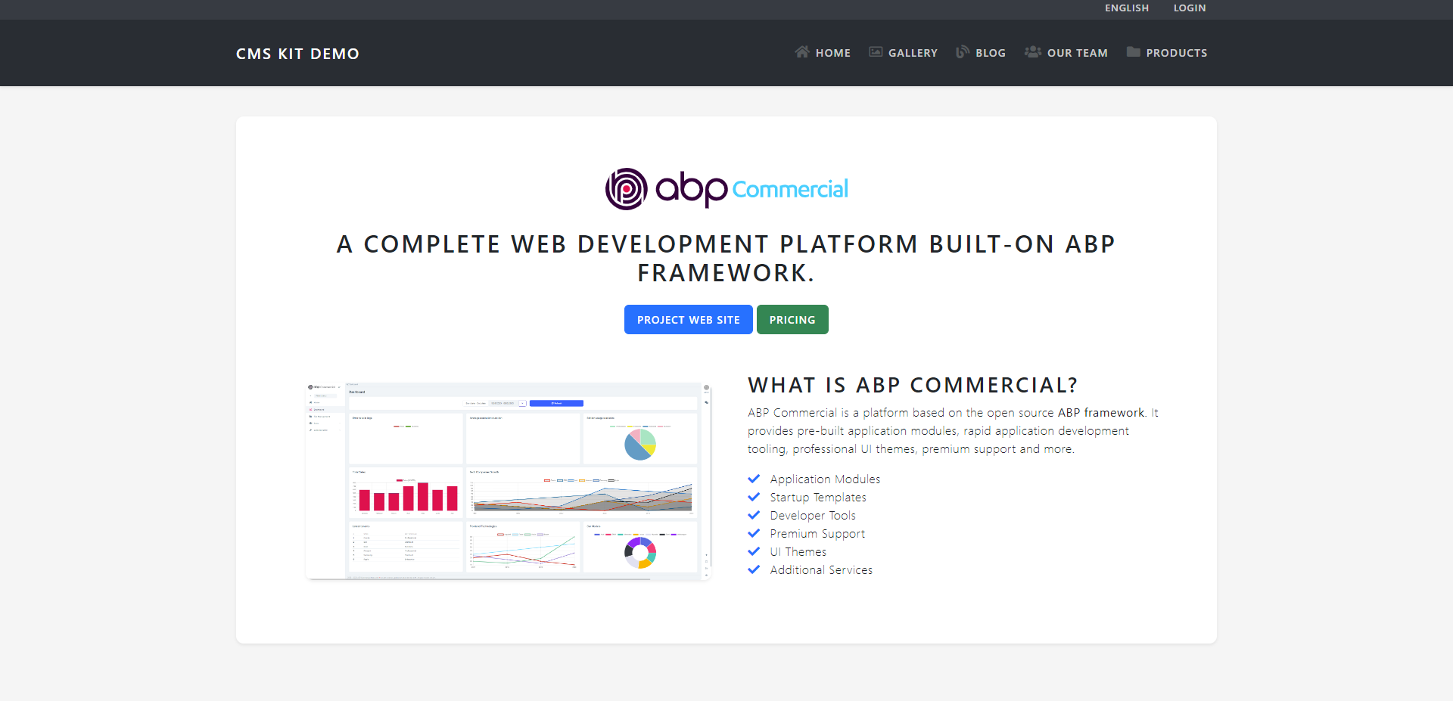
Task: Click the UI Themes list text
Action: point(798,552)
